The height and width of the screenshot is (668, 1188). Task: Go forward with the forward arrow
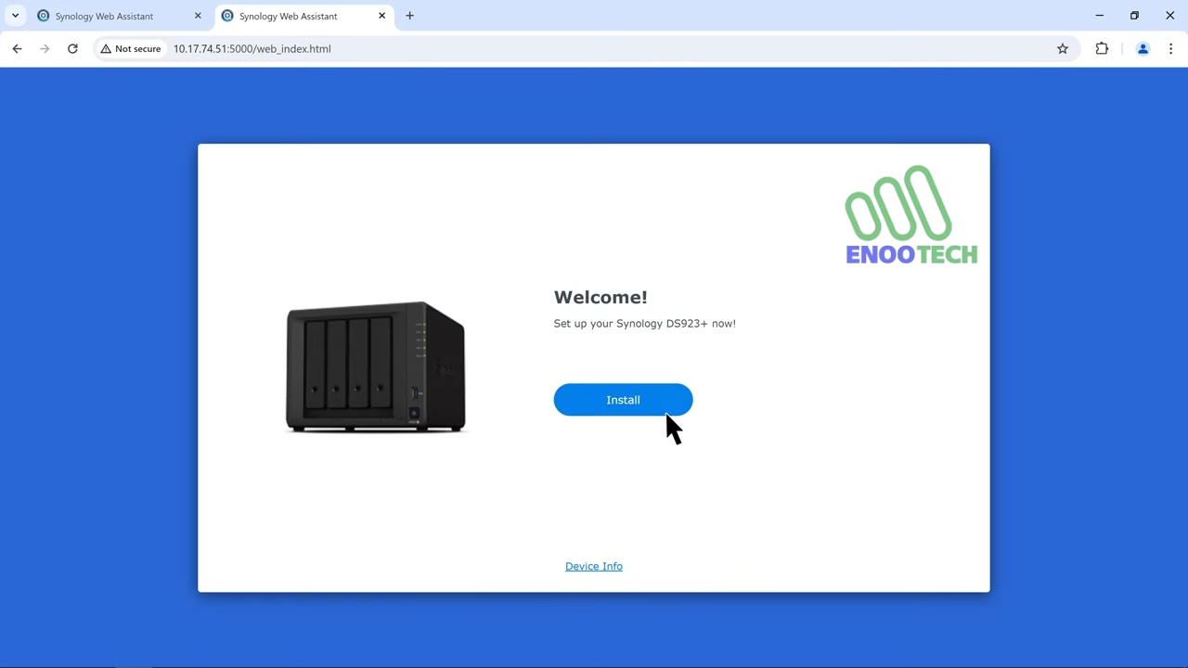pos(45,48)
